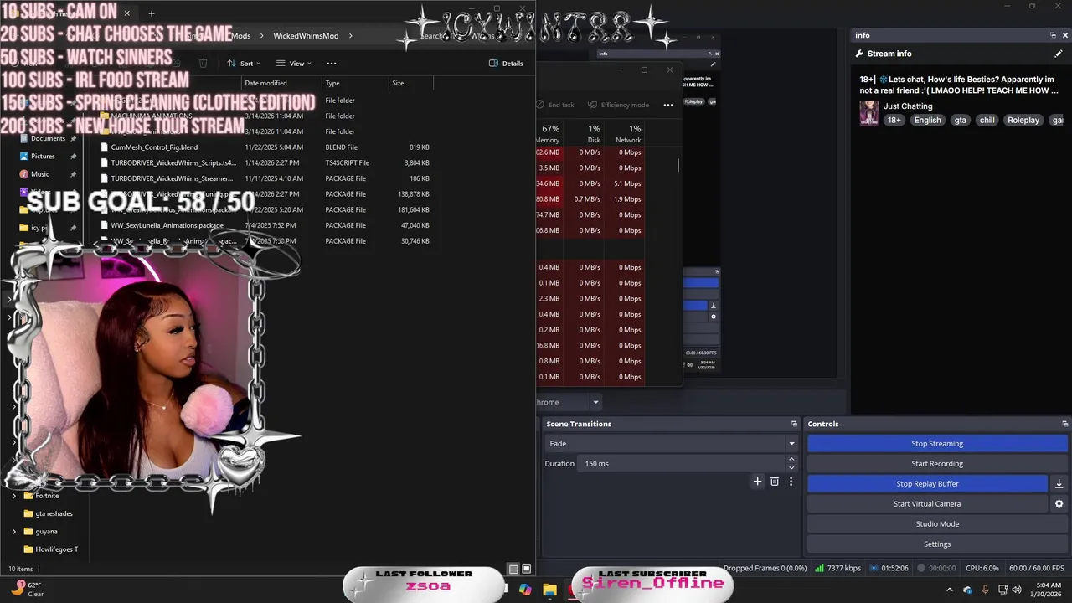Viewport: 1072px width, 603px height.
Task: Undock the Controls panel
Action: pos(1064,424)
